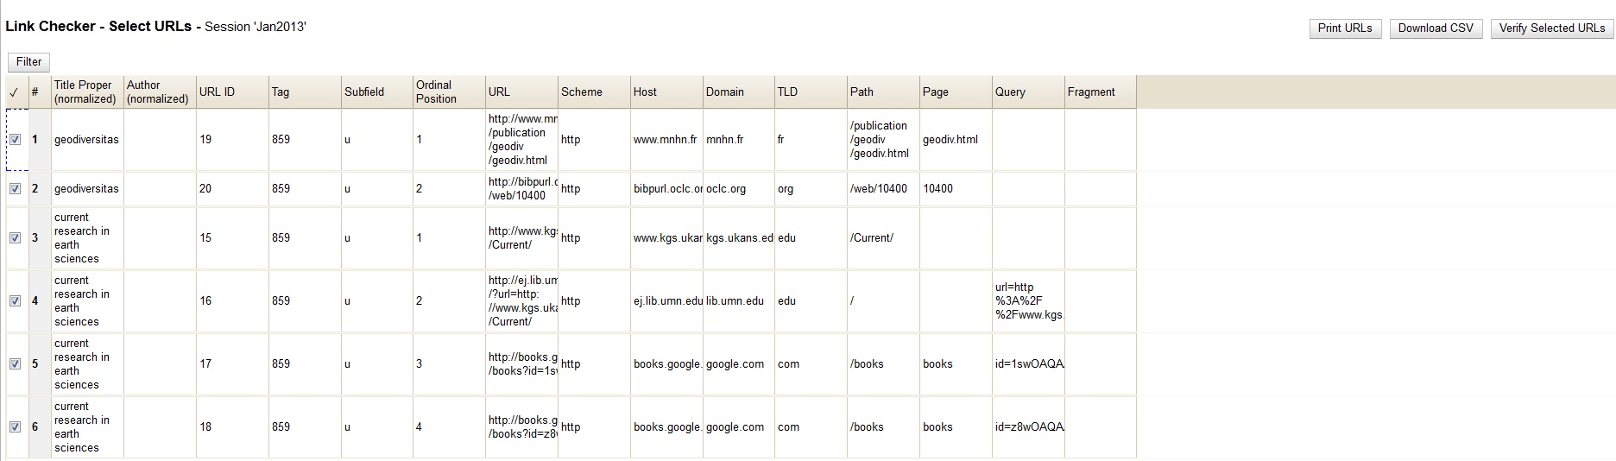Click URL cell for row 2 bibpurl

[521, 188]
